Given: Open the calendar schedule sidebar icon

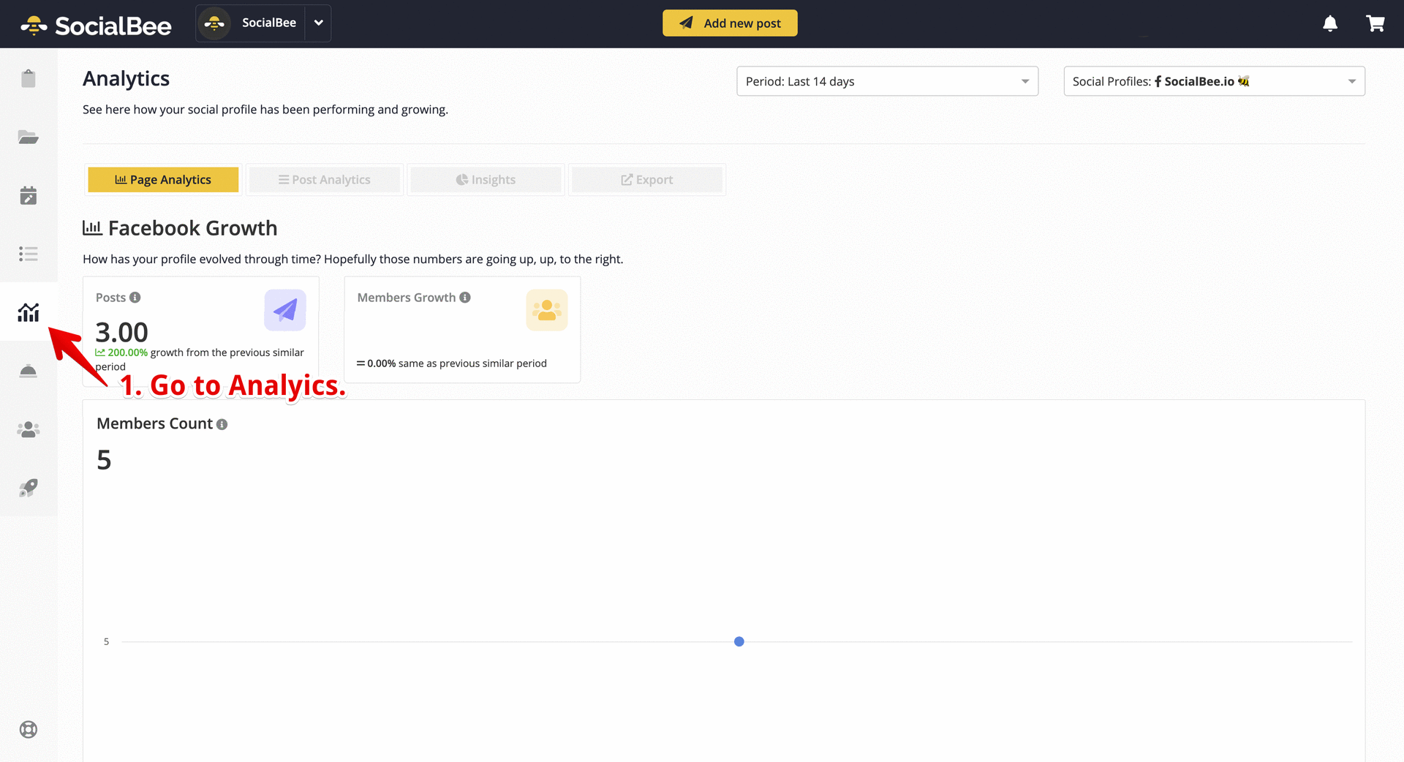Looking at the screenshot, I should tap(28, 195).
